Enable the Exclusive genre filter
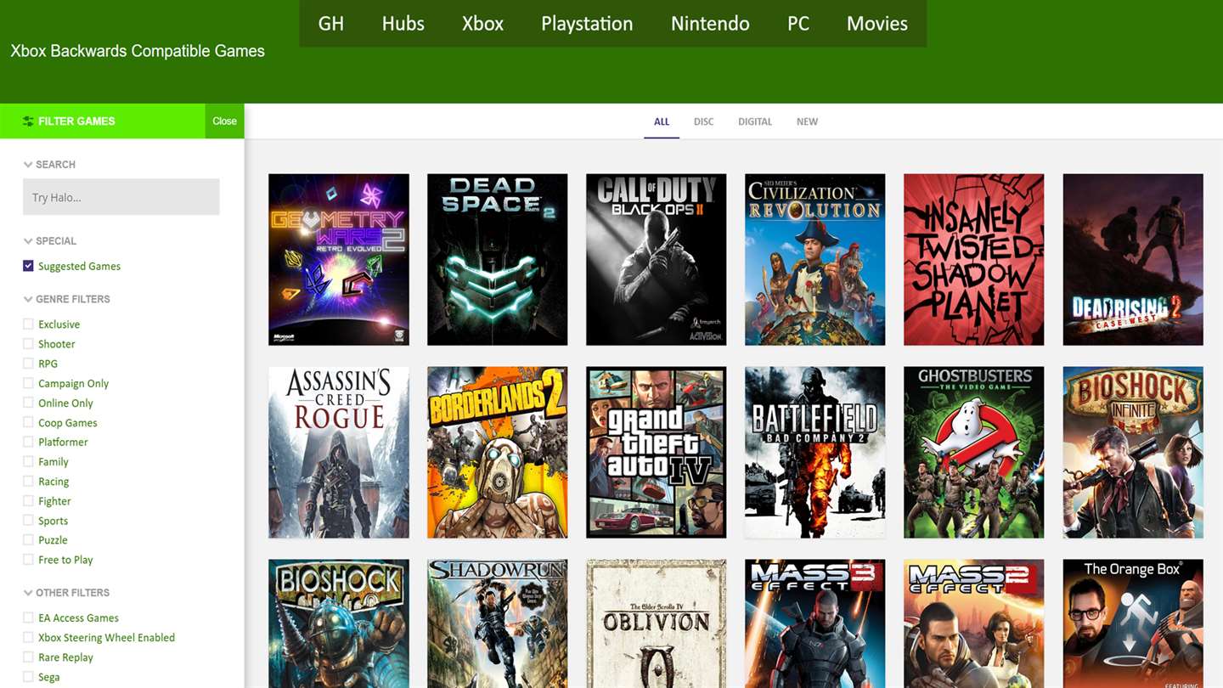Viewport: 1223px width, 688px height. [x=28, y=324]
